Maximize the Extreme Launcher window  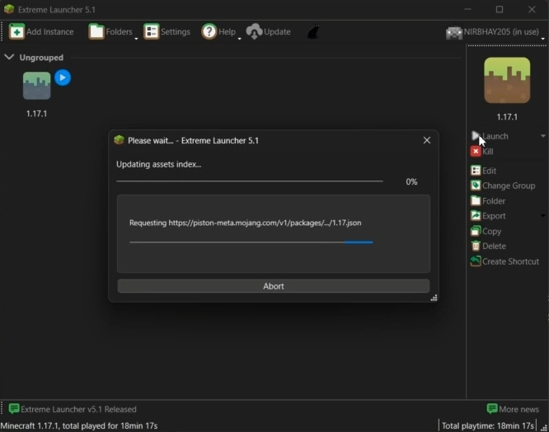point(500,9)
